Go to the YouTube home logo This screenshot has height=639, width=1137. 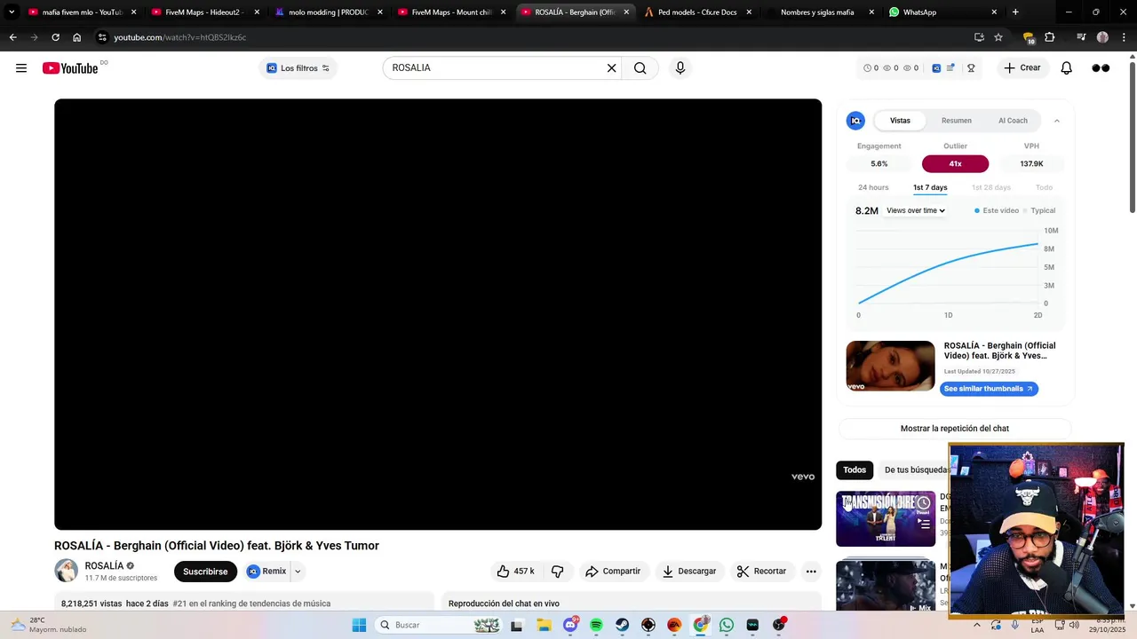coord(70,68)
